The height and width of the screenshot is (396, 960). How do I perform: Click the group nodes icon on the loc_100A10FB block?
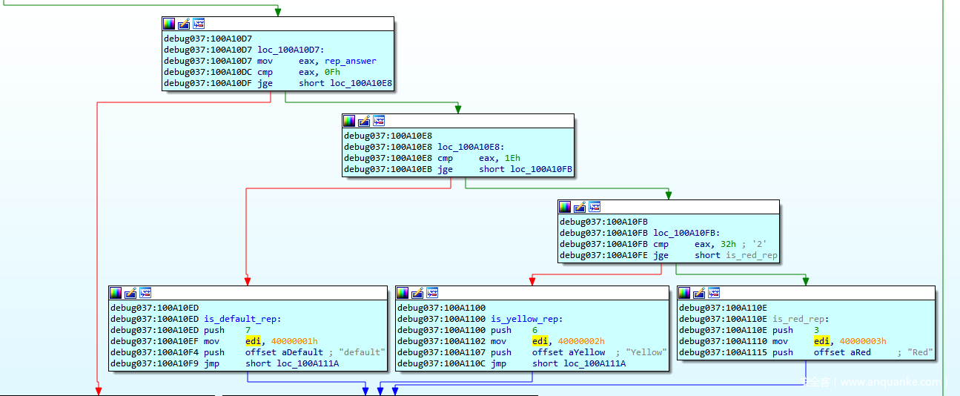point(595,207)
